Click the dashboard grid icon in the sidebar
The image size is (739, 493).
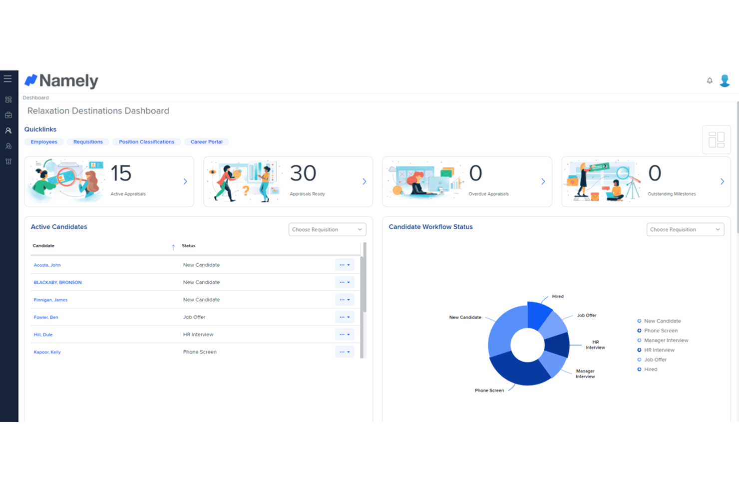click(8, 99)
